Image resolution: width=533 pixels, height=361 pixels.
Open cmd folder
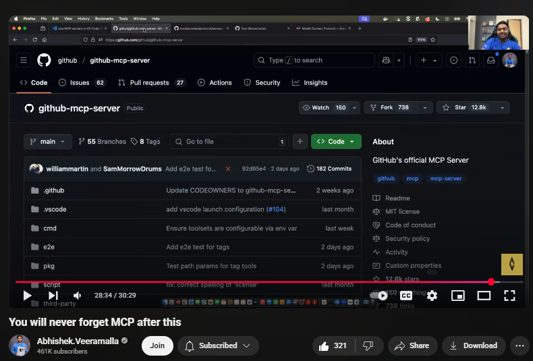tap(50, 229)
